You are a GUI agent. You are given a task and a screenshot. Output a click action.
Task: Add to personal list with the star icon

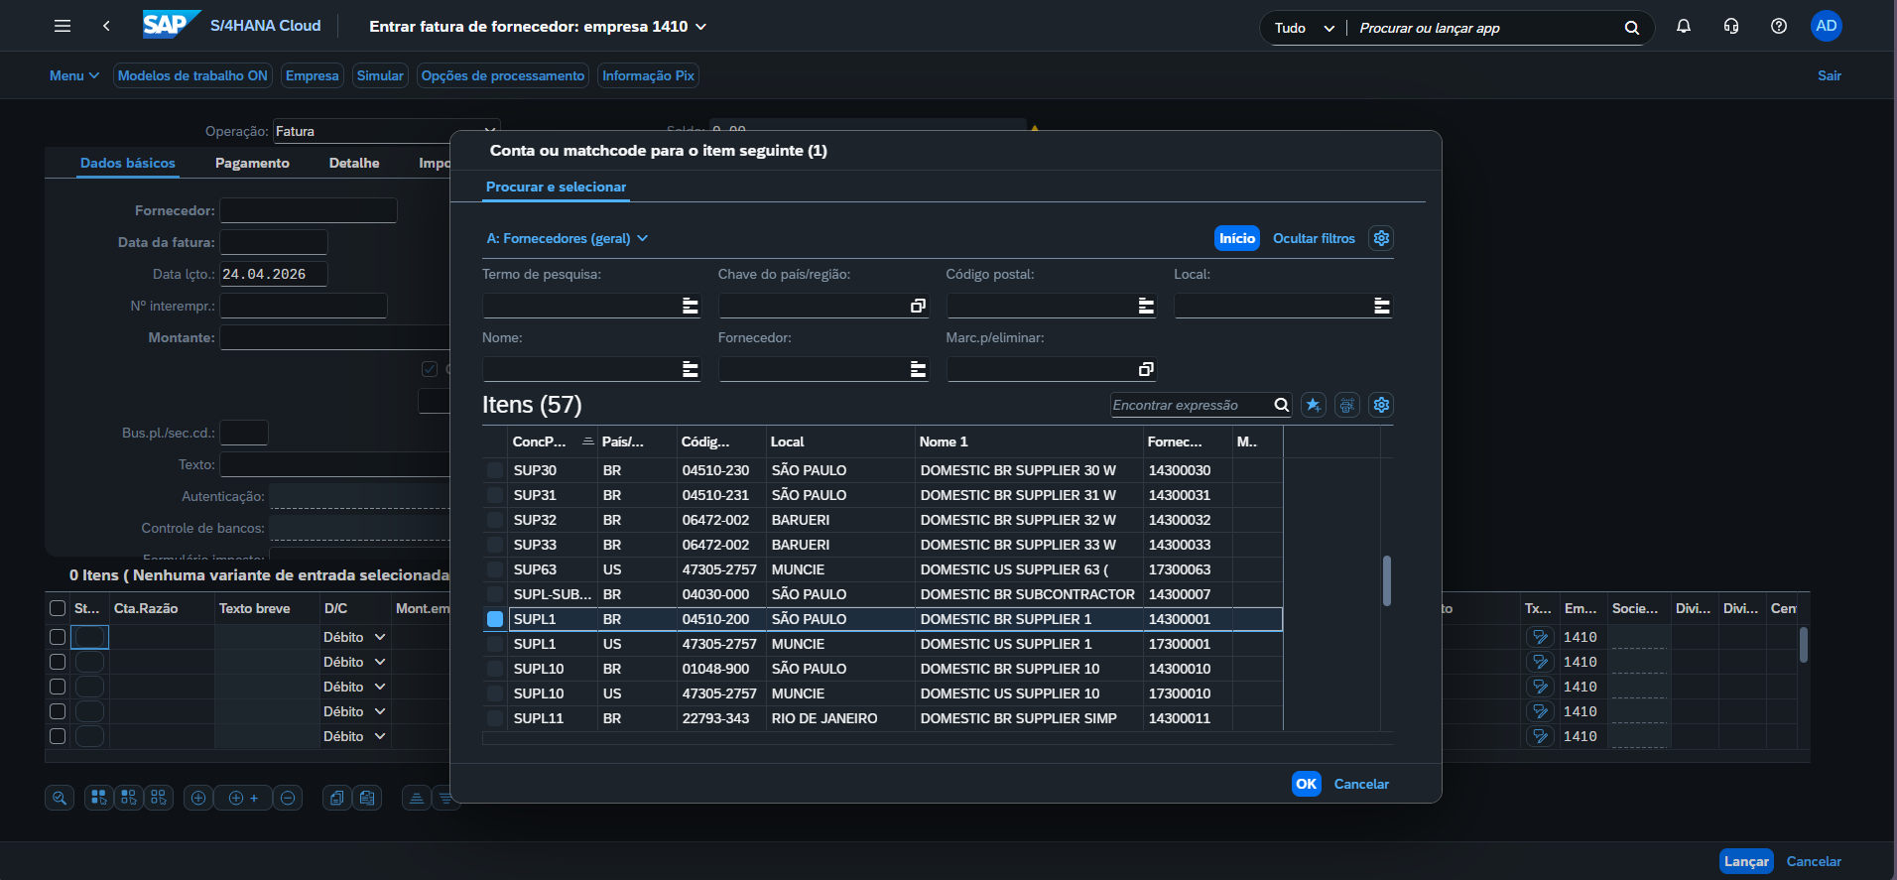coord(1314,405)
